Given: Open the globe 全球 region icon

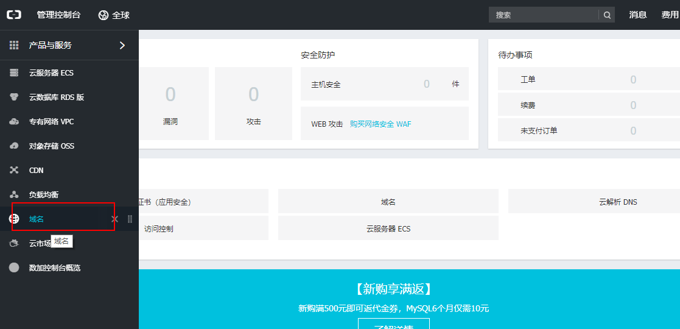Looking at the screenshot, I should click(x=103, y=15).
